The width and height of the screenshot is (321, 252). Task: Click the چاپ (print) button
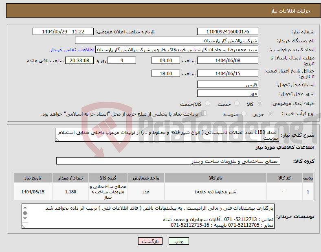(178, 241)
